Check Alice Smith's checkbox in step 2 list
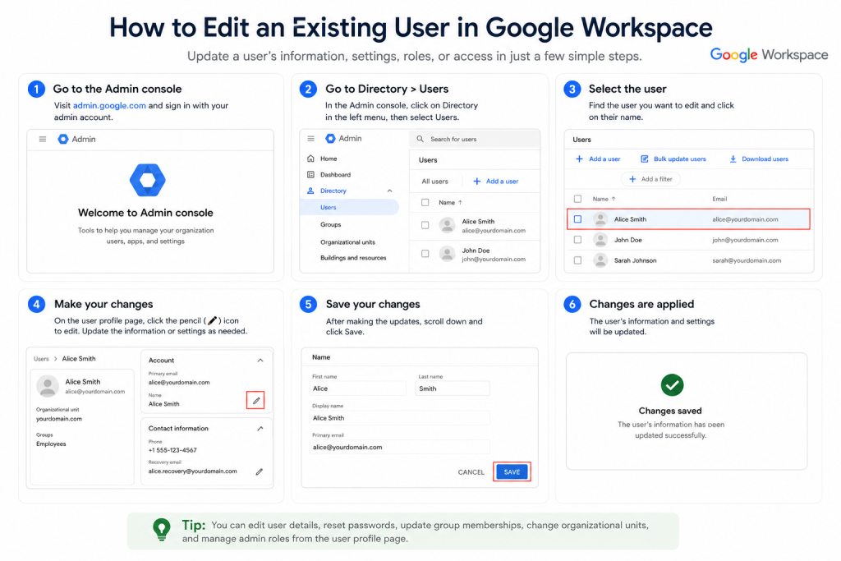 click(425, 226)
